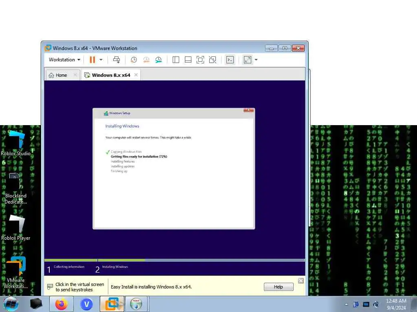Close the Home tab
The height and width of the screenshot is (312, 417).
[75, 75]
